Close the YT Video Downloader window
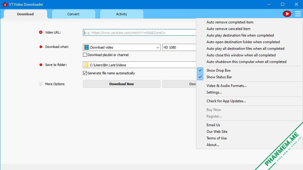The height and width of the screenshot is (170, 303). 296,4
